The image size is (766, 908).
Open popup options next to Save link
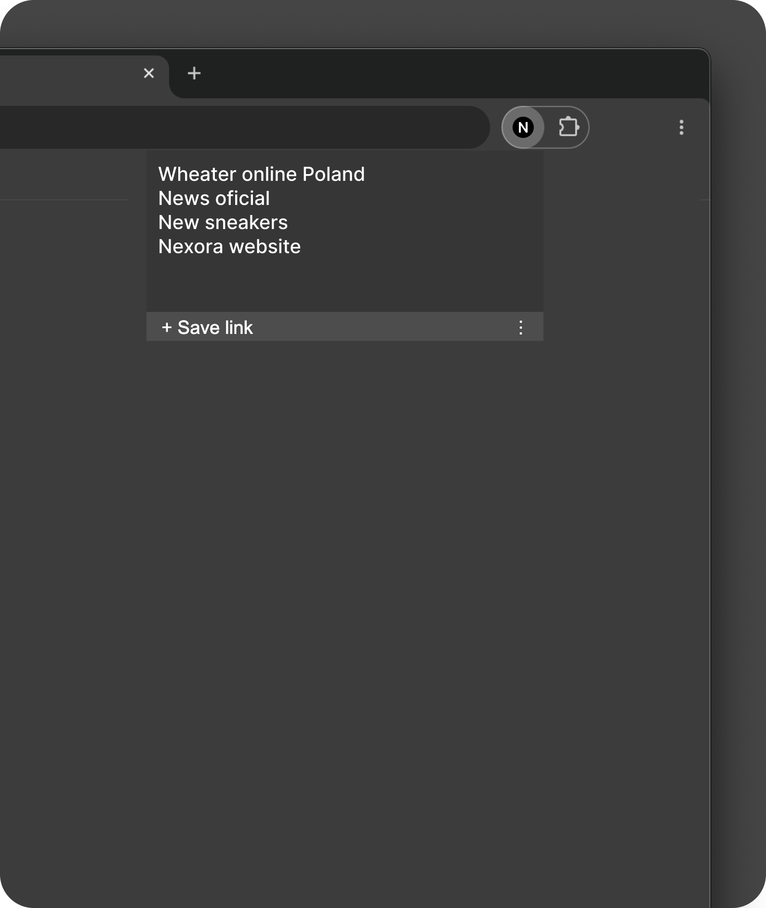point(521,327)
